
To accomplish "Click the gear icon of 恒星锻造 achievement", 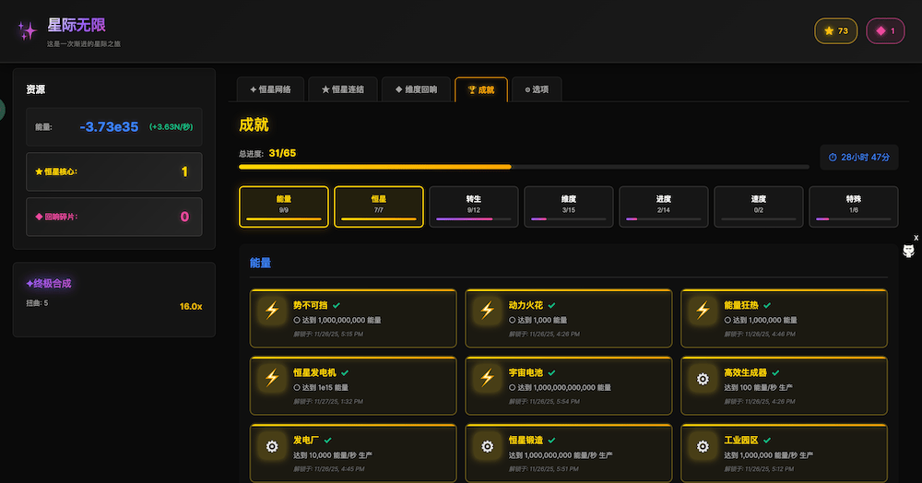I will point(487,447).
